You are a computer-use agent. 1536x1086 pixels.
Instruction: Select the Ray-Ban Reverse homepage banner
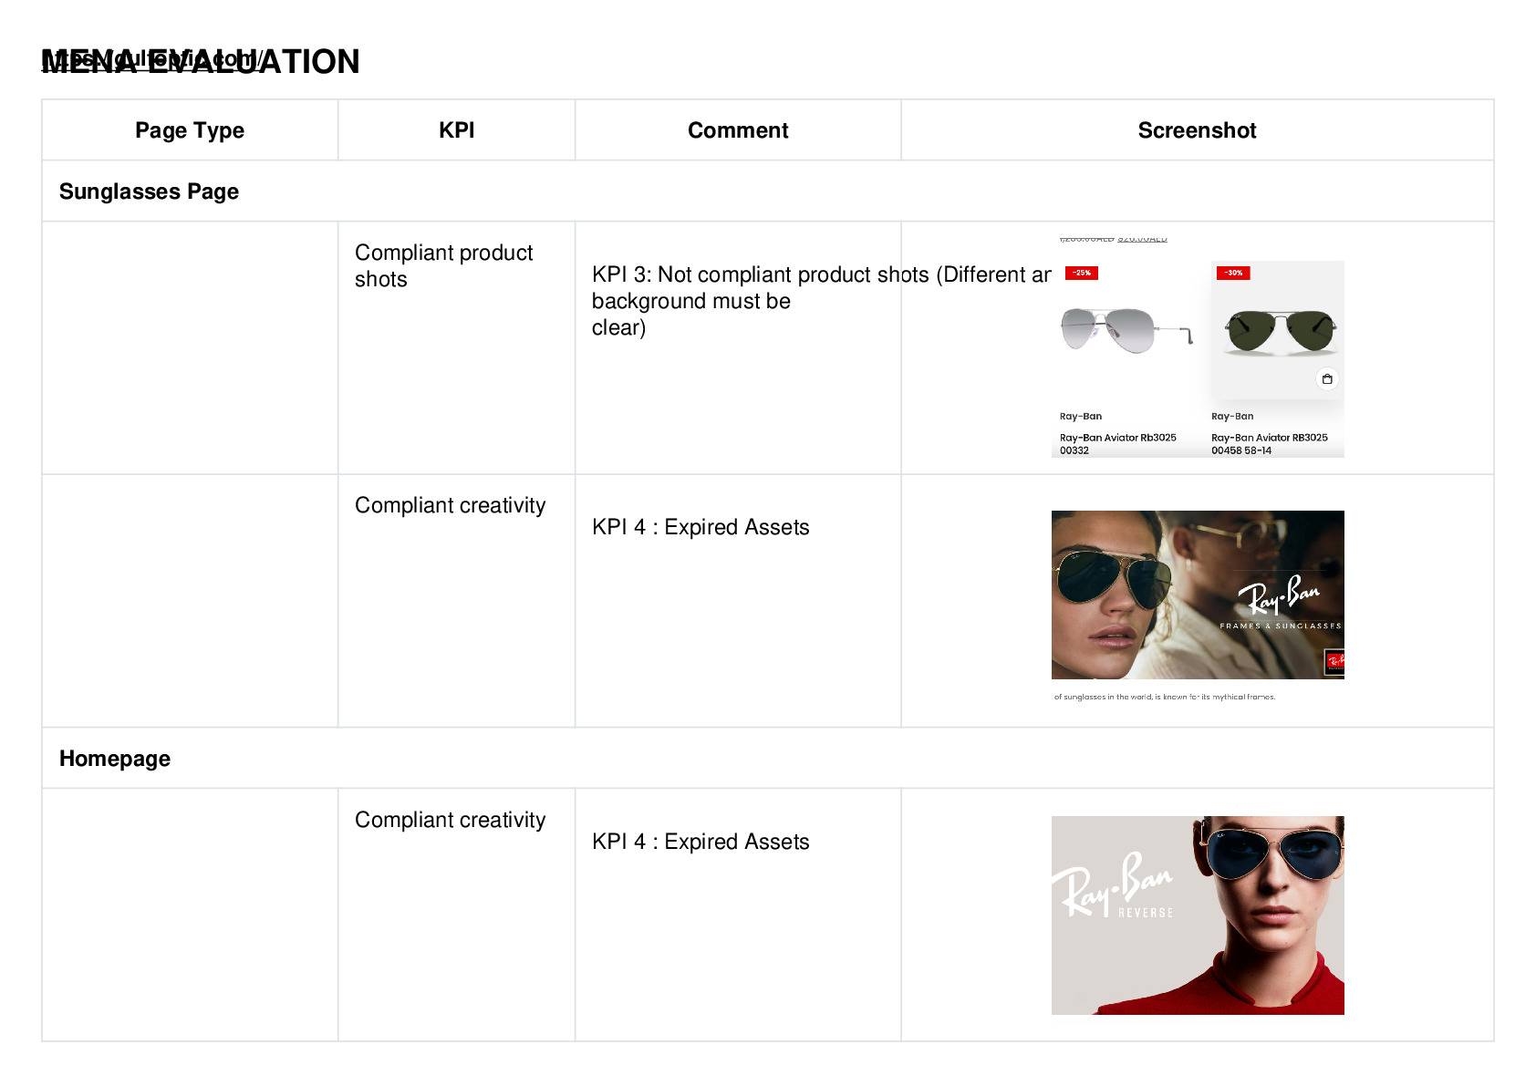point(1198,915)
